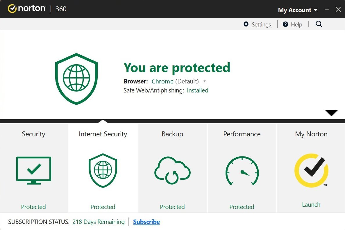Viewport: 345px width, 230px height.
Task: Click the large green protection shield
Action: pyautogui.click(x=76, y=79)
